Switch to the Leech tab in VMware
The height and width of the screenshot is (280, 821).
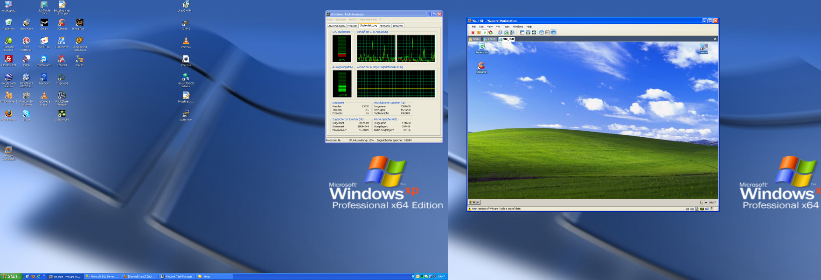(490, 39)
